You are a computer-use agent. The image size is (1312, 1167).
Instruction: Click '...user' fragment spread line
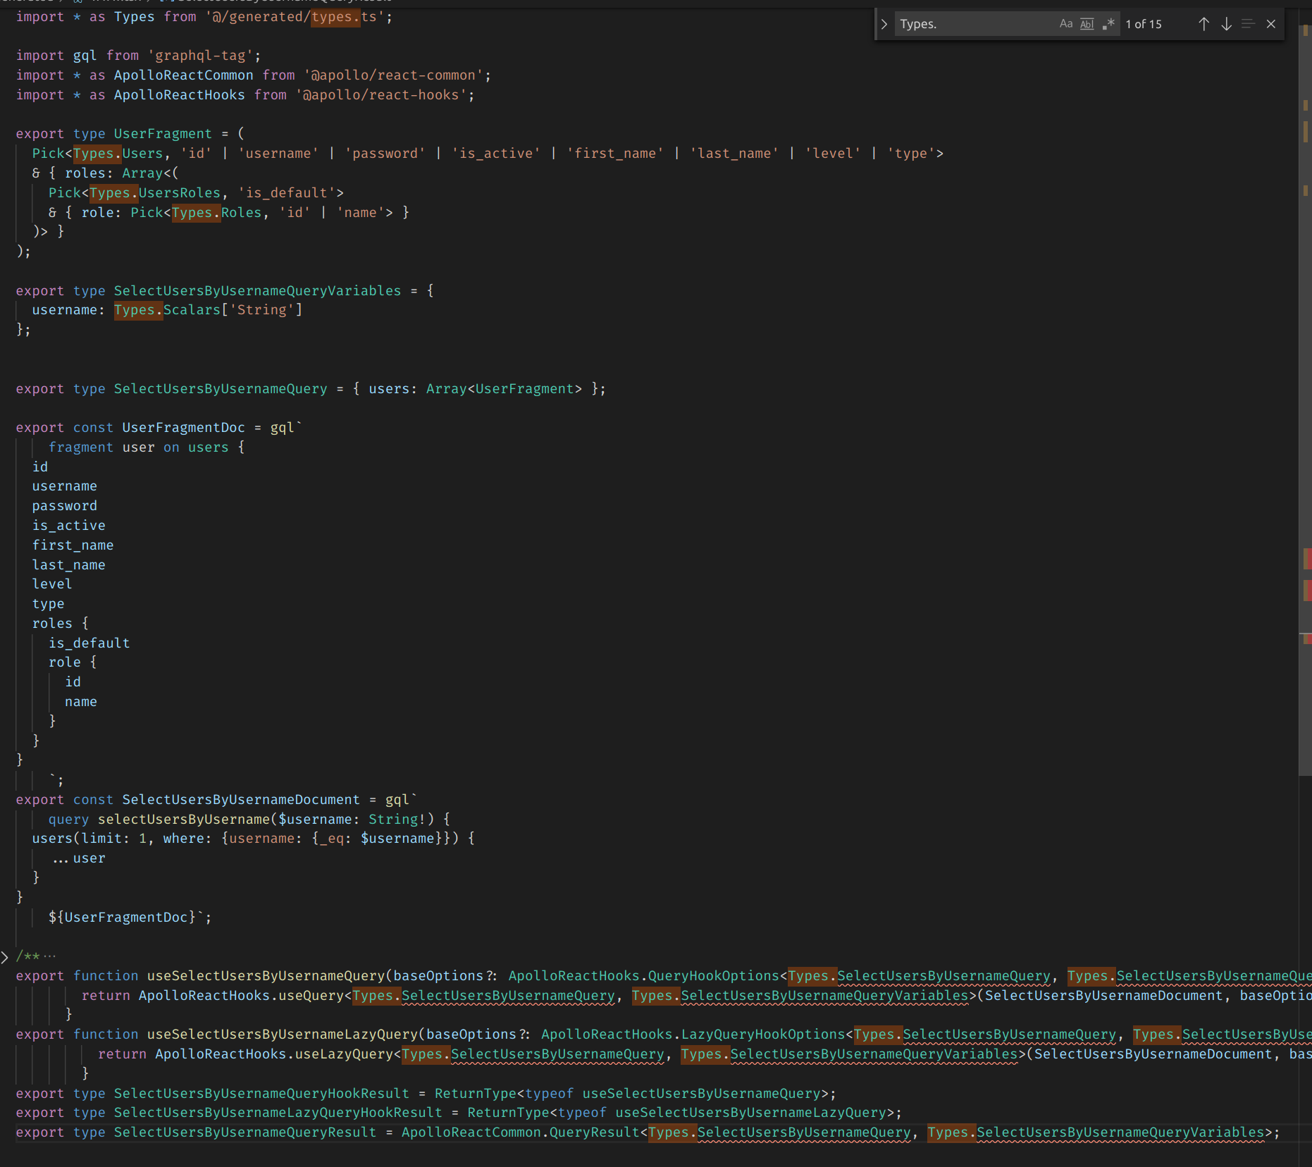[x=79, y=858]
